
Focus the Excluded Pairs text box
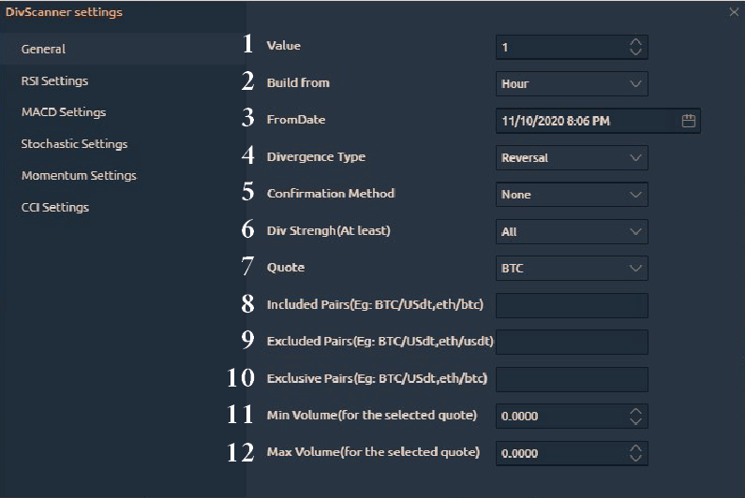point(572,342)
